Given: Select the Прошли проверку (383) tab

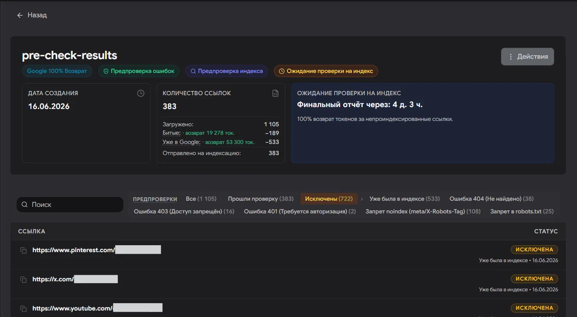Looking at the screenshot, I should pyautogui.click(x=261, y=199).
